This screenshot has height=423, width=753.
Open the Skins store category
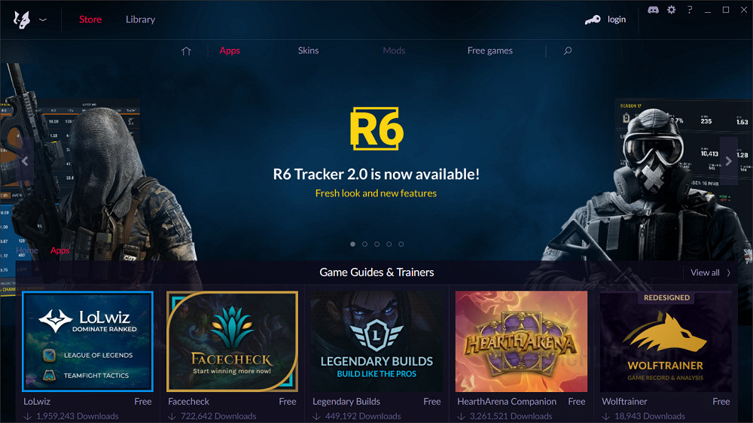point(308,50)
